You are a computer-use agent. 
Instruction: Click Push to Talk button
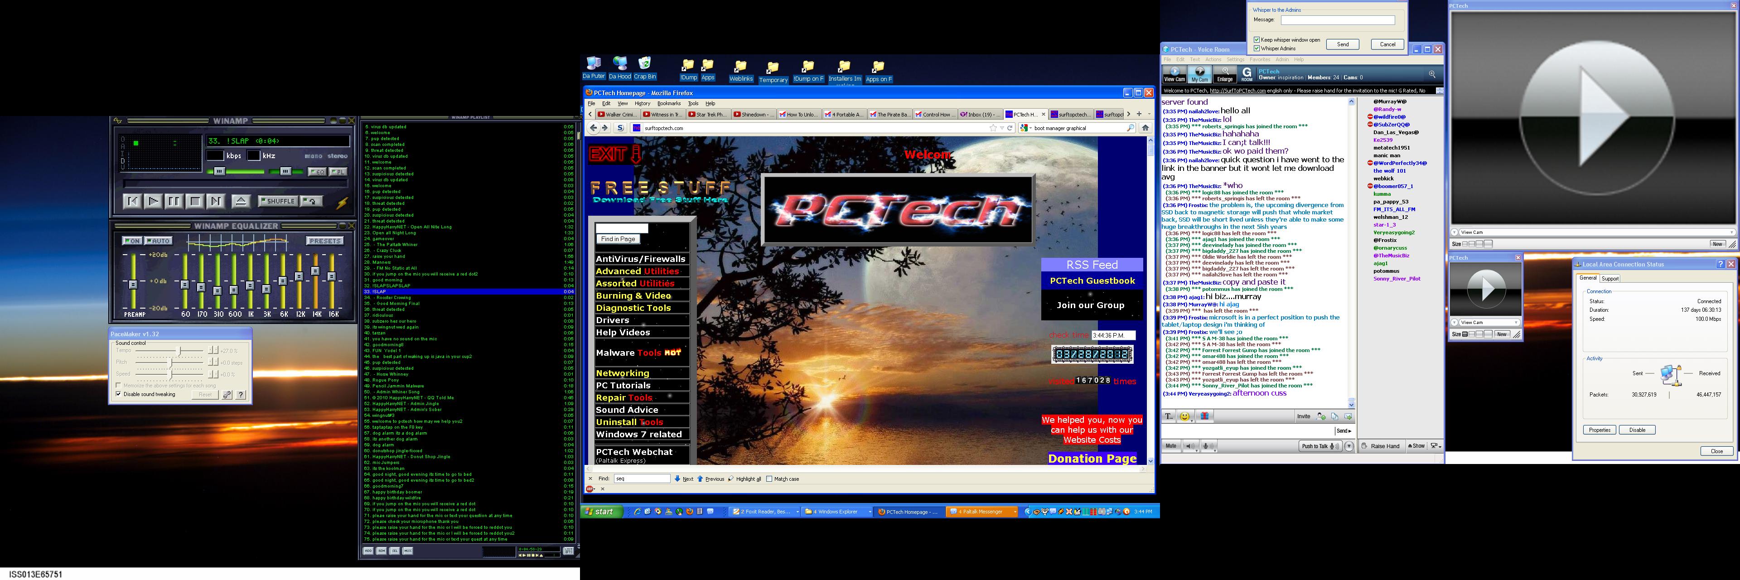(x=1320, y=446)
